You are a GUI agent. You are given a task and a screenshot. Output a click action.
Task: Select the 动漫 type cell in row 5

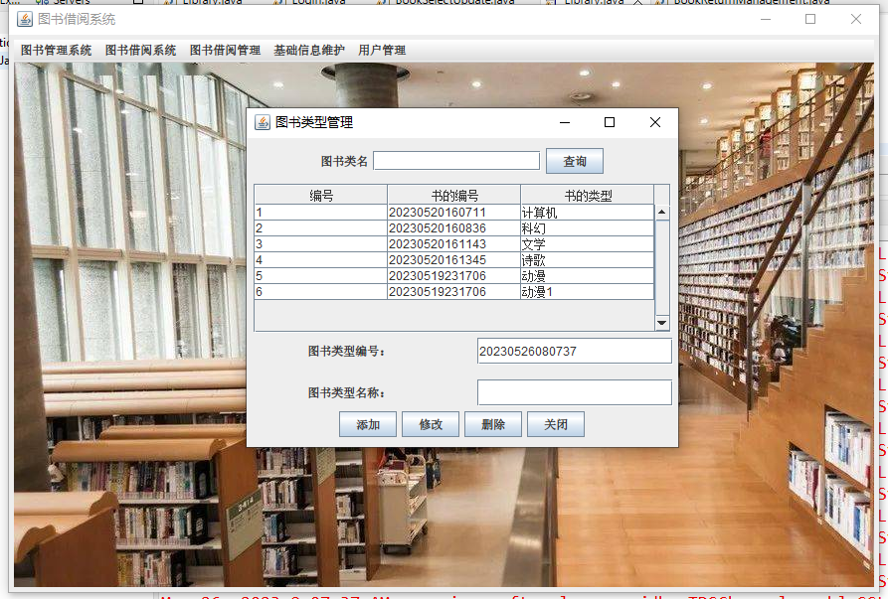[x=588, y=275]
